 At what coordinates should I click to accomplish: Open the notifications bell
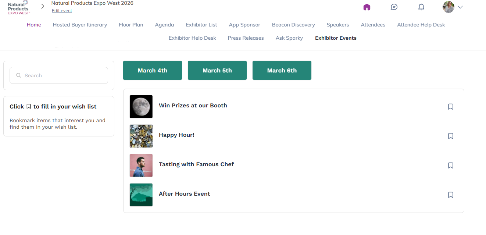point(421,7)
